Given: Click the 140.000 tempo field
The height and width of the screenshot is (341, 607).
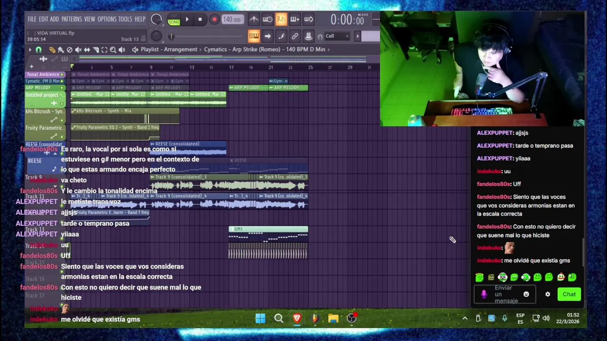Looking at the screenshot, I should click(x=232, y=19).
